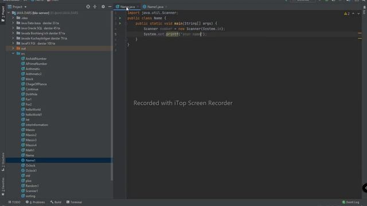Open the Int class file
This screenshot has width=367, height=206.
(x=28, y=120)
